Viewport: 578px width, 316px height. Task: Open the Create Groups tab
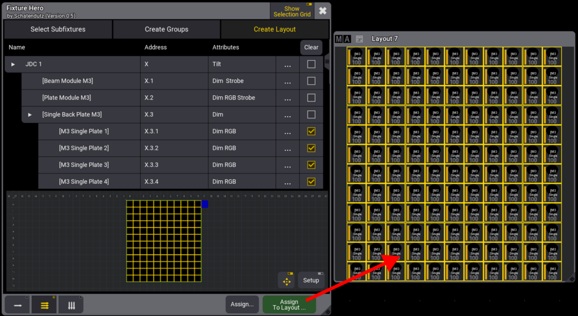click(x=167, y=29)
